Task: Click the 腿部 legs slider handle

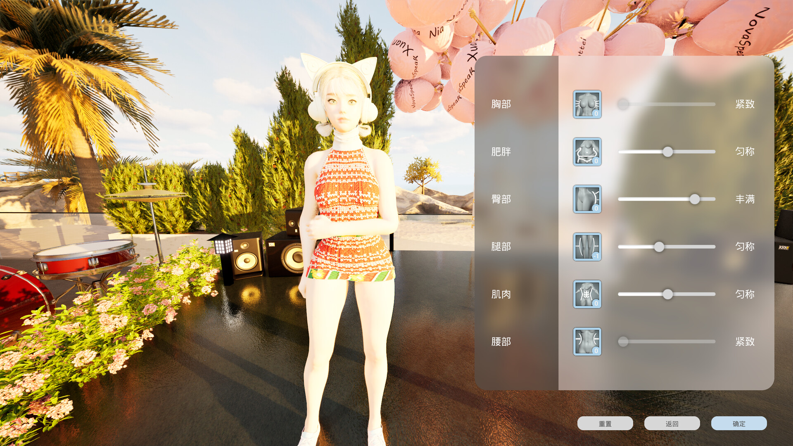Action: pos(659,247)
